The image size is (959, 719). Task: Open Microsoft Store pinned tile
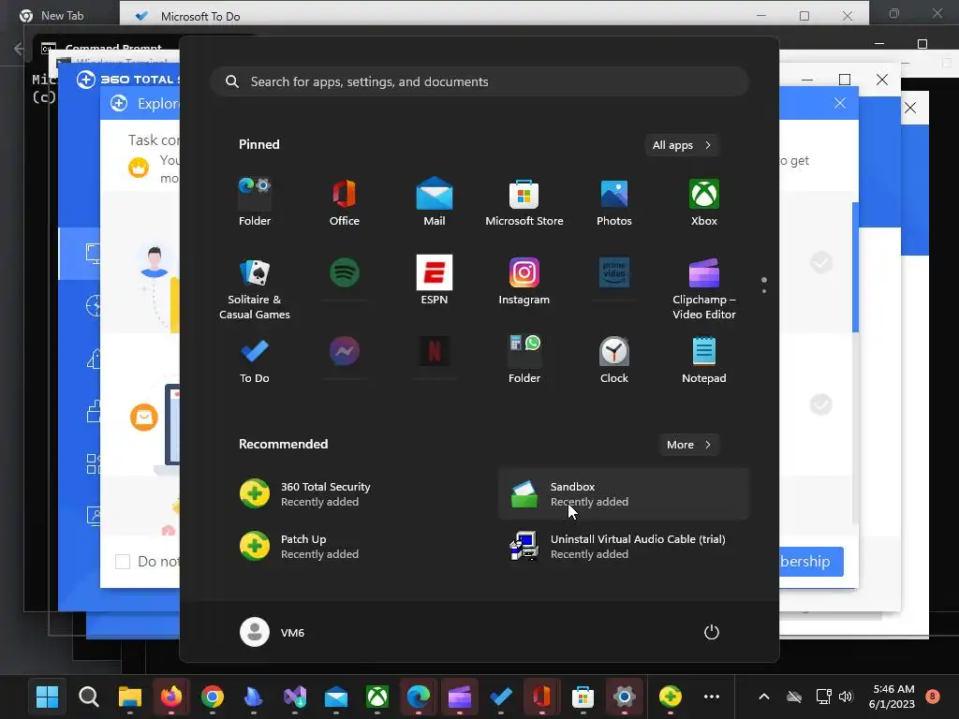[x=524, y=202]
